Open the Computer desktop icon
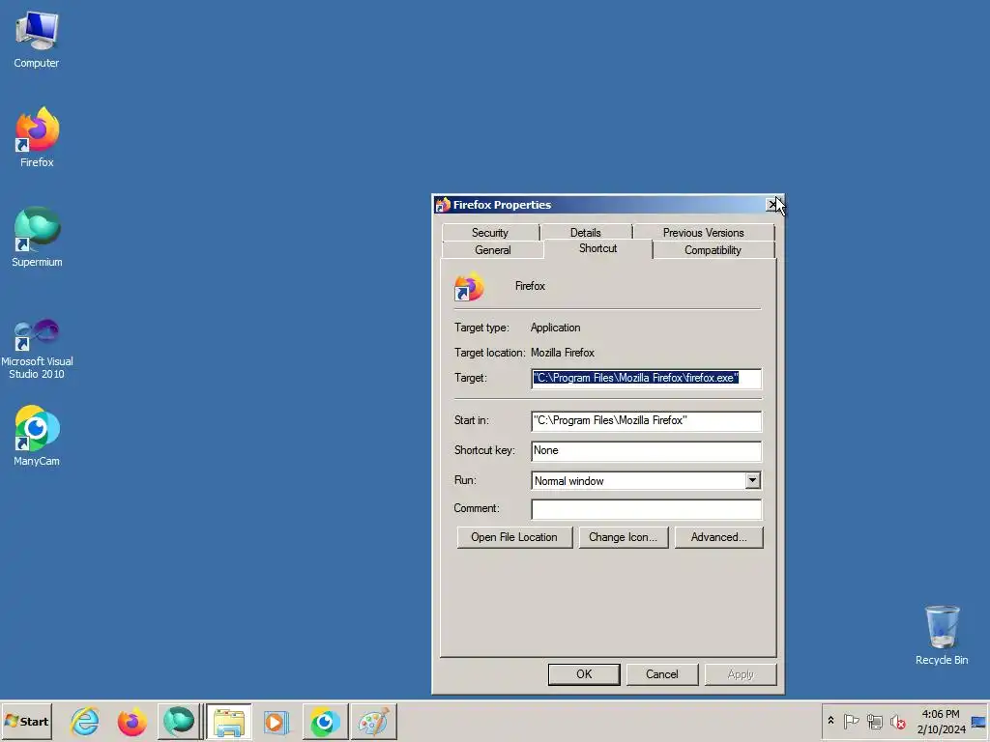 click(37, 40)
